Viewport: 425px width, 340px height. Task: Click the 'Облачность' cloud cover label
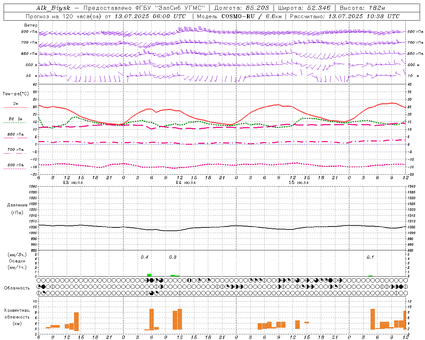tap(17, 288)
